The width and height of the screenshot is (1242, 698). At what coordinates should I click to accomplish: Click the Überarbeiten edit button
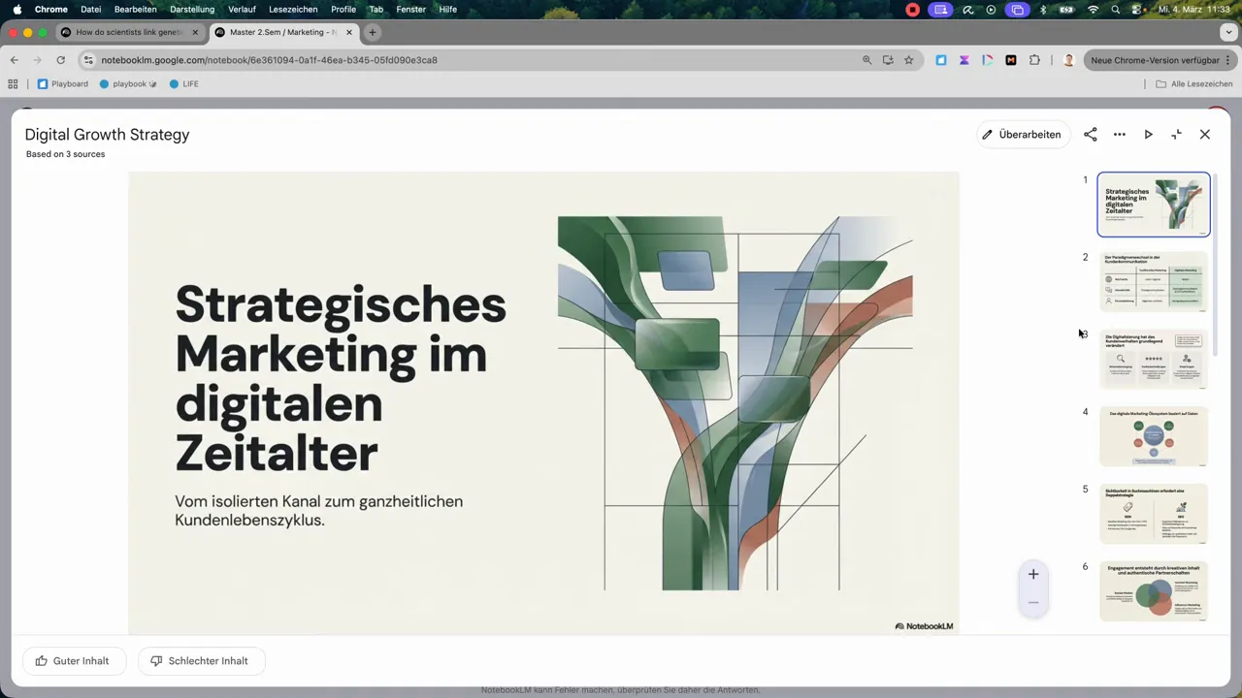pos(1022,134)
